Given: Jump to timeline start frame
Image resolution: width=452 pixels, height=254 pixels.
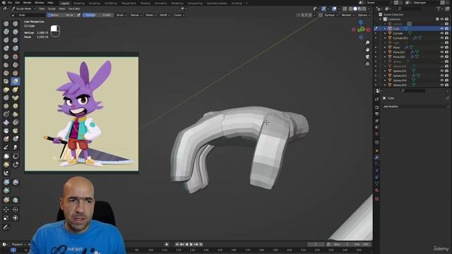Looking at the screenshot, I should [x=177, y=244].
